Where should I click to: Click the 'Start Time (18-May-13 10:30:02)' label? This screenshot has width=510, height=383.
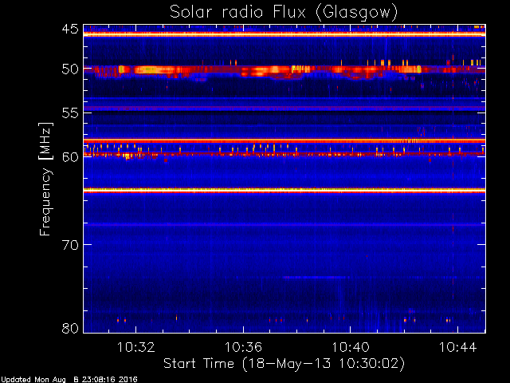coord(284,364)
